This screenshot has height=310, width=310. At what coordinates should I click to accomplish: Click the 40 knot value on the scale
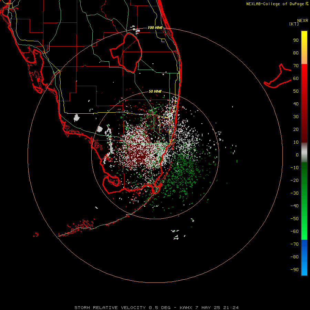pos(296,104)
